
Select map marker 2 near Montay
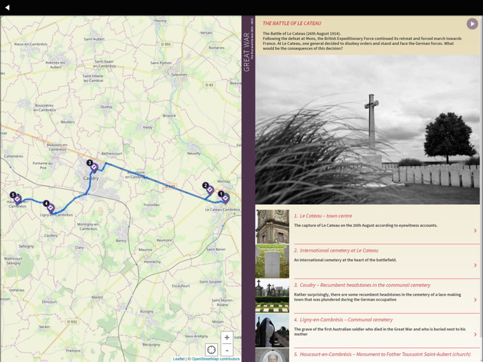[210, 190]
